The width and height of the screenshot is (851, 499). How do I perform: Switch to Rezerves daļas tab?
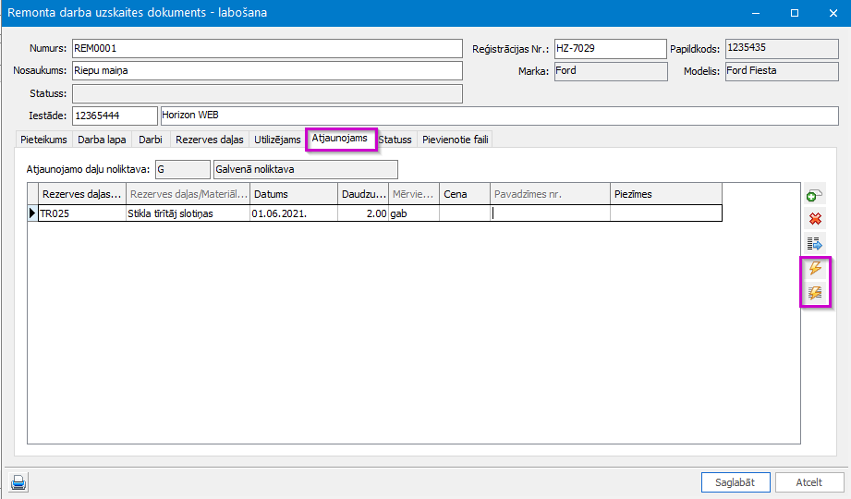(x=210, y=140)
